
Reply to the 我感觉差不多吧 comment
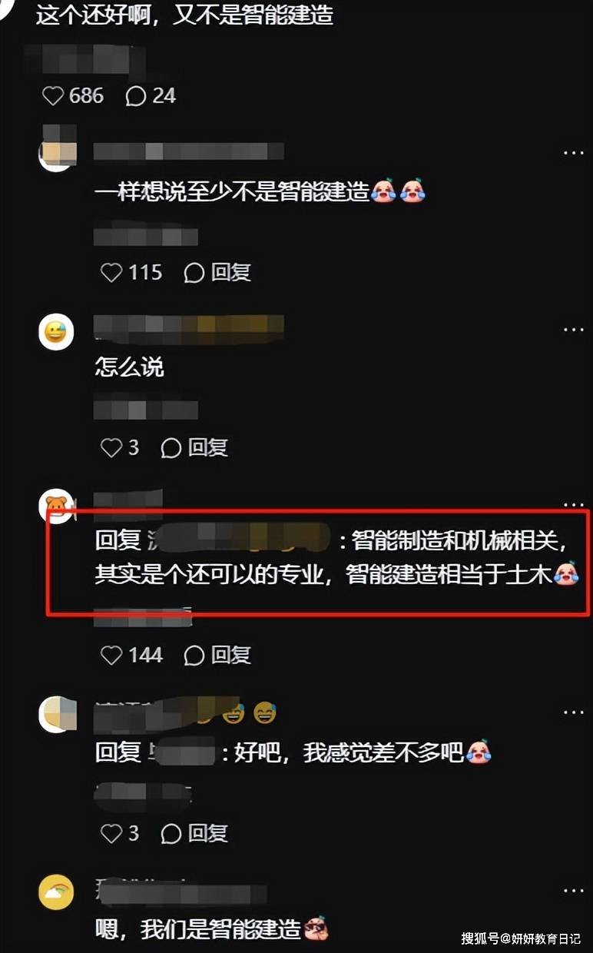click(x=194, y=833)
